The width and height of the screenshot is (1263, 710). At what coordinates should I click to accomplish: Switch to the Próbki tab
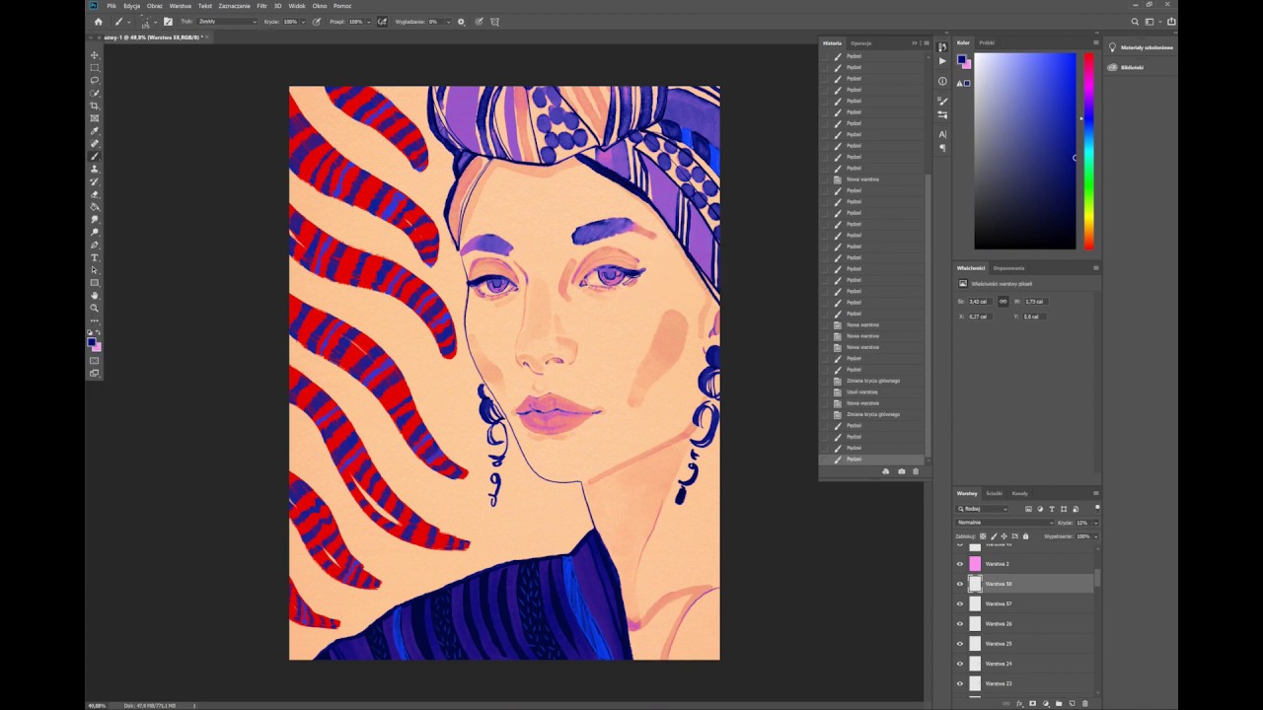tap(987, 43)
